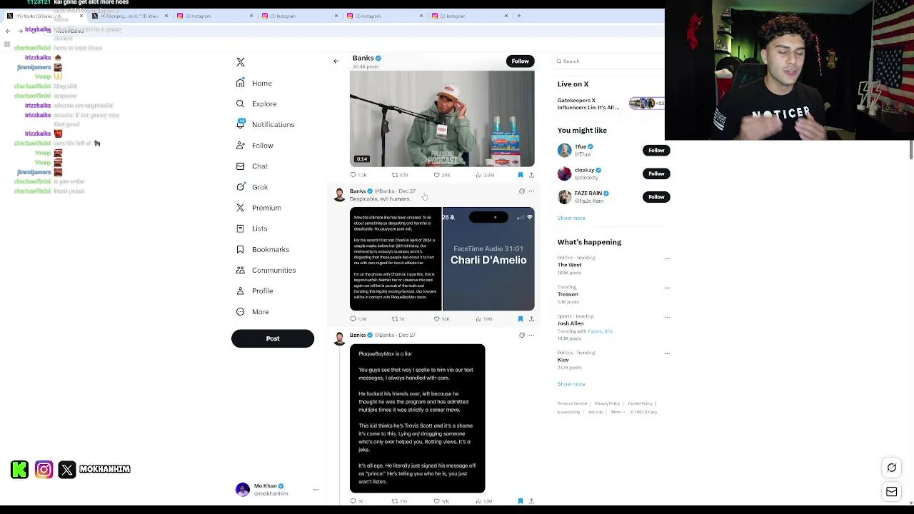Share the 'Despicable, evil humans' post
914x514 pixels.
[531, 319]
